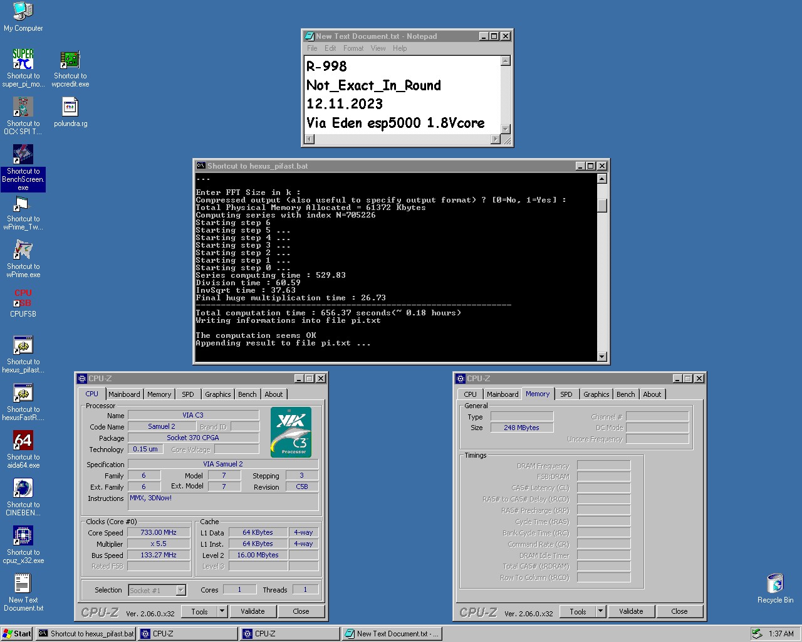Click the left CPU-Z window title icon
This screenshot has width=802, height=642.
coord(82,379)
